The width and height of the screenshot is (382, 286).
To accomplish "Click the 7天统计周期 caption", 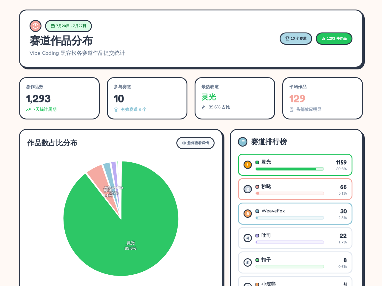I will tap(45, 110).
